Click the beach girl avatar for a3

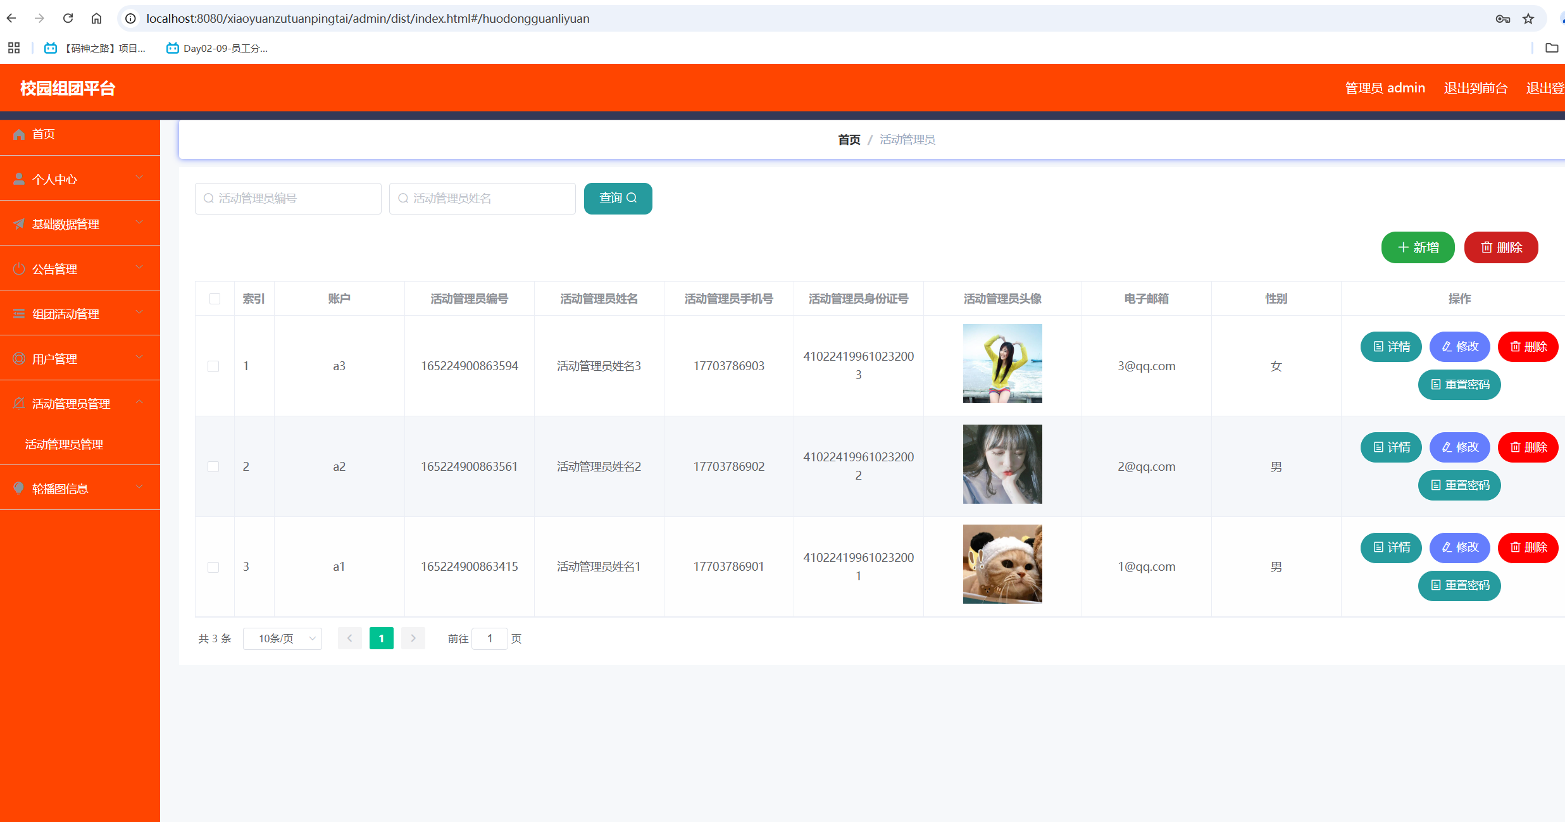click(x=1002, y=363)
